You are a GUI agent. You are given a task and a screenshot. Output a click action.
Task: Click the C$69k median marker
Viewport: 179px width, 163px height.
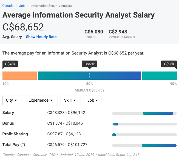89,64
